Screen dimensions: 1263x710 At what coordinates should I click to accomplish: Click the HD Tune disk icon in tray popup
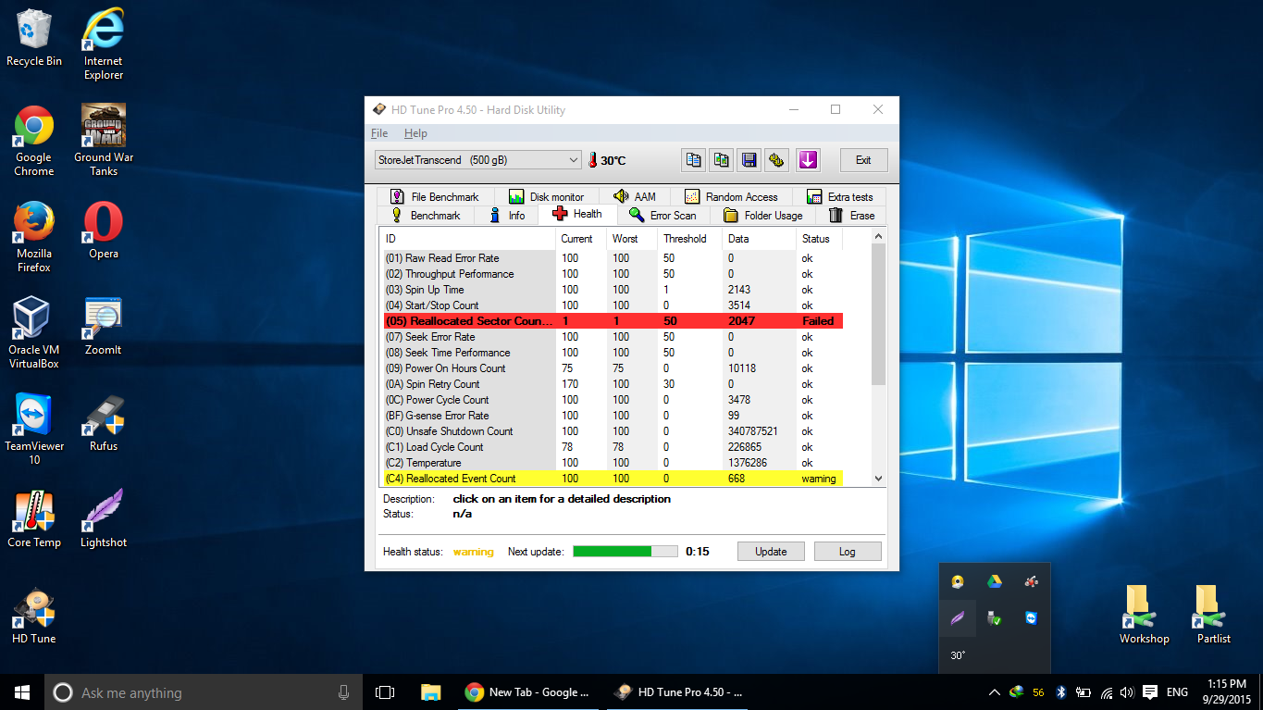click(958, 581)
